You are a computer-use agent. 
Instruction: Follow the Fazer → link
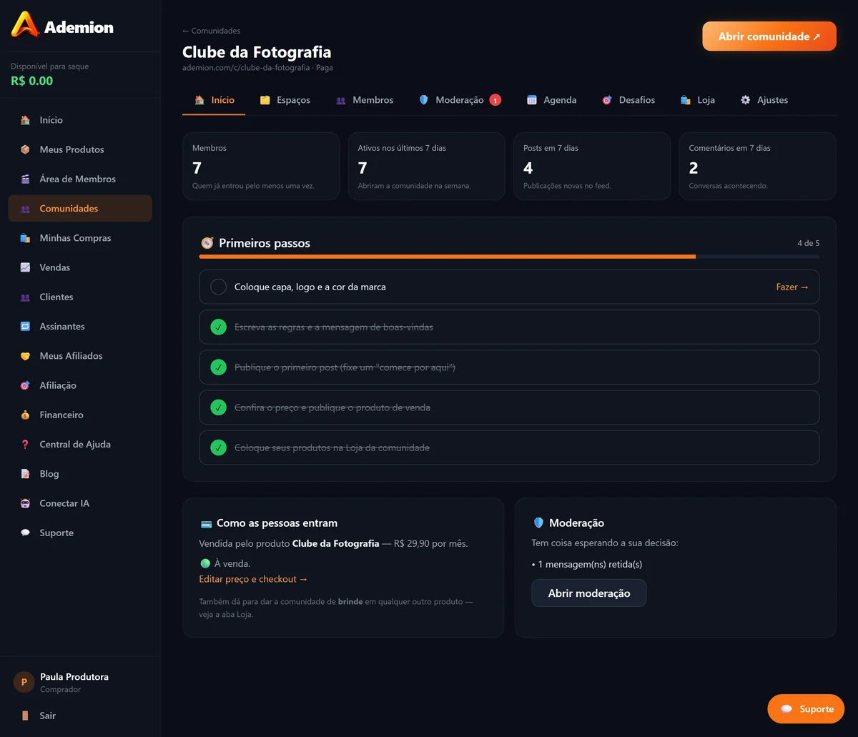[792, 287]
